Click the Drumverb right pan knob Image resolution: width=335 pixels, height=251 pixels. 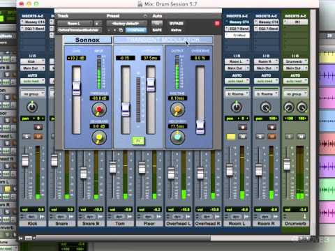[302, 107]
